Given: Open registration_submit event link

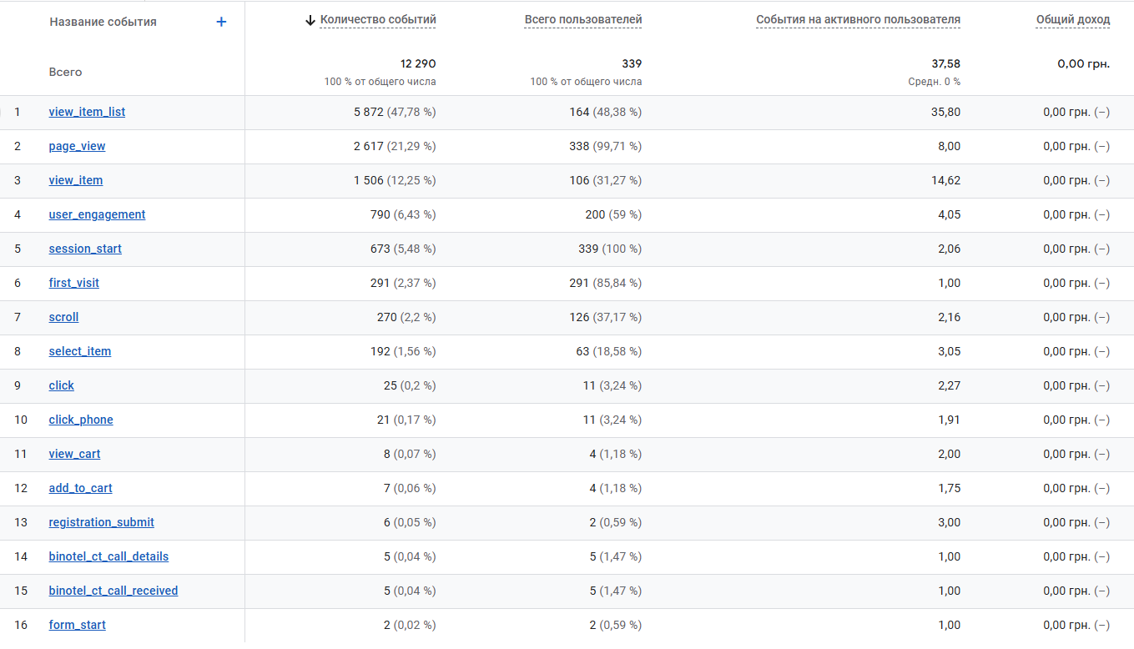Looking at the screenshot, I should 101,522.
